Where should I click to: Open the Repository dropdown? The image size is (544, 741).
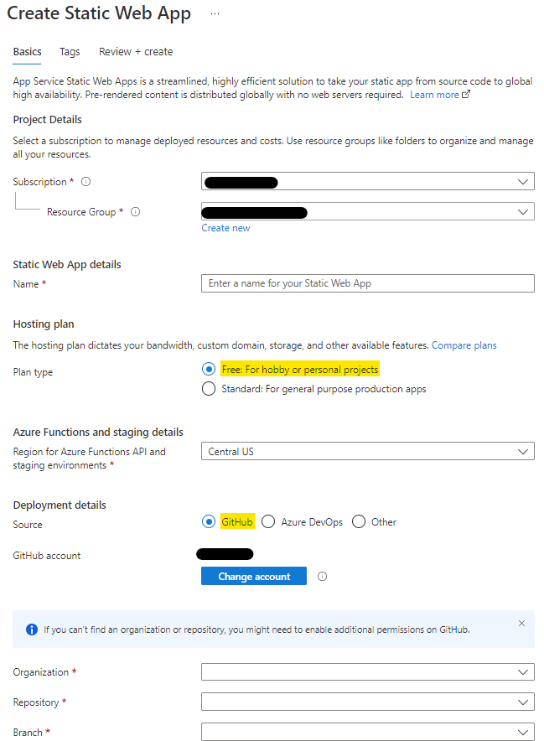pyautogui.click(x=368, y=702)
